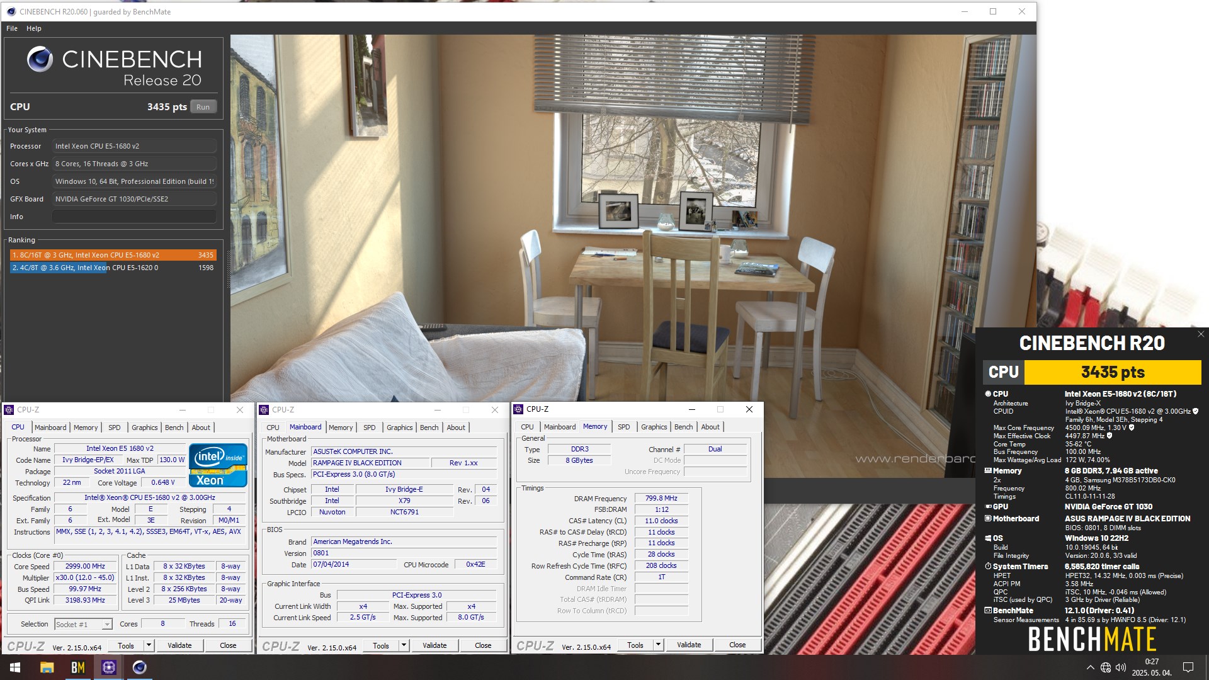Open network tray icon

1106,667
